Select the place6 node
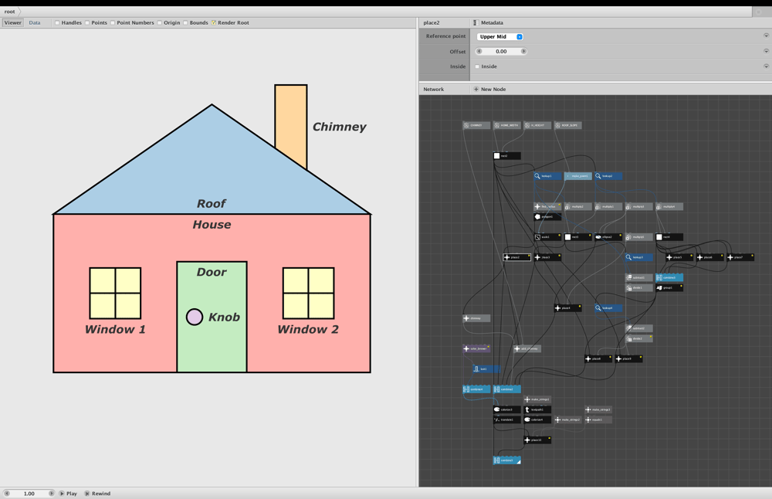The image size is (772, 499). [710, 257]
